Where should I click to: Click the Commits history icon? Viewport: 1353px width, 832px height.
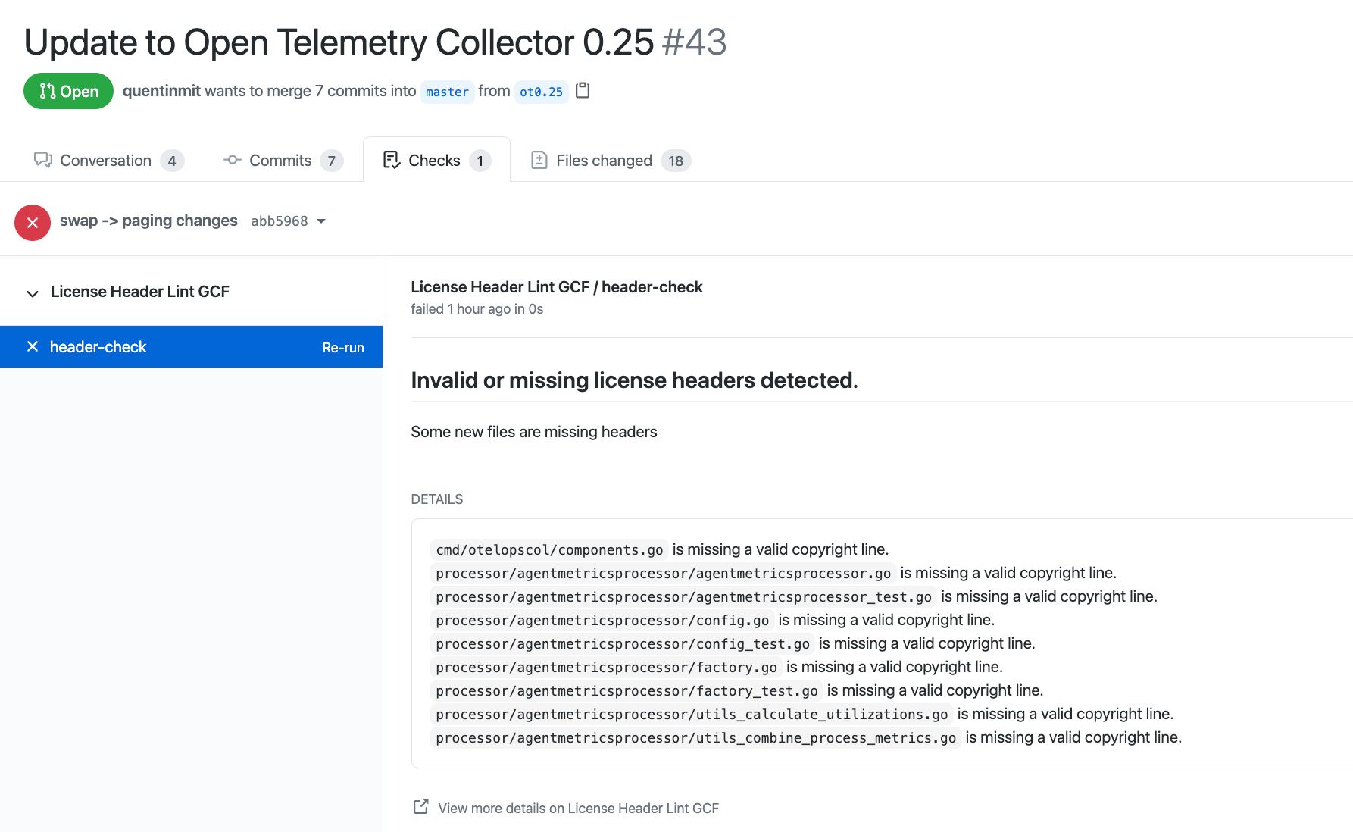tap(231, 160)
